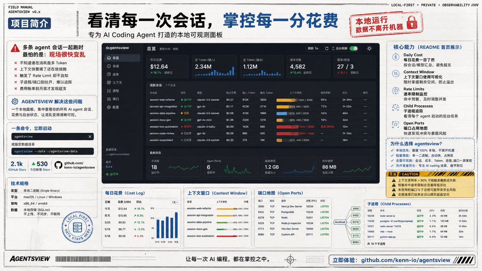Click the 运行中 status in the sidebar
The image size is (482, 271).
tap(111, 174)
